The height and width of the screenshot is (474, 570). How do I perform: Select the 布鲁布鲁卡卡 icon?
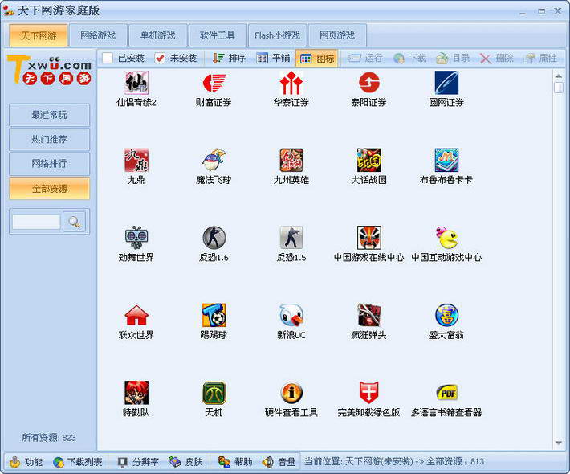[x=446, y=160]
